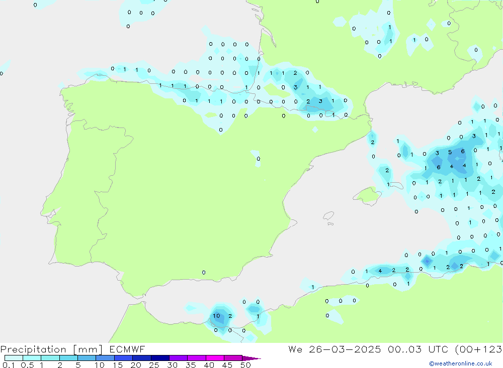503x368 pixels.
Task: Click the 30–35 mm violet legend segment
Action: (178, 358)
